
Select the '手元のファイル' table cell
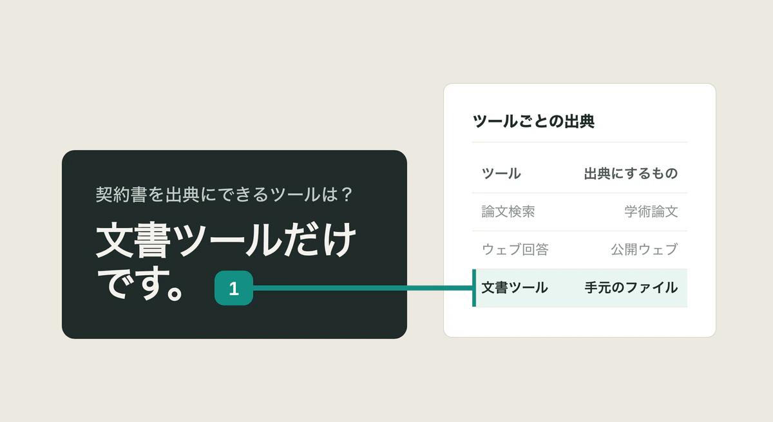tap(631, 288)
